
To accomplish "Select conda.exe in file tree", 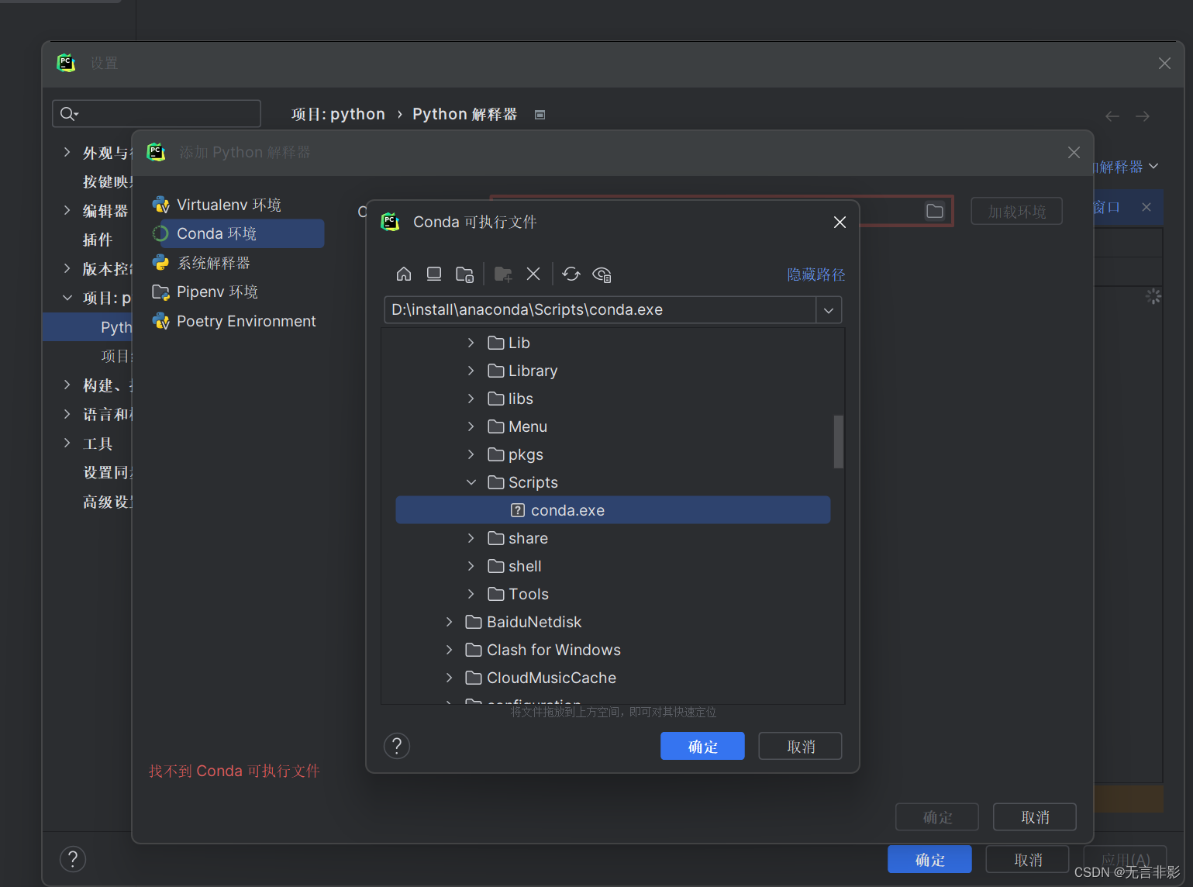I will point(613,510).
